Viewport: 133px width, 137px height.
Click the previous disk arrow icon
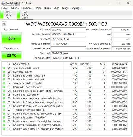[4, 24]
